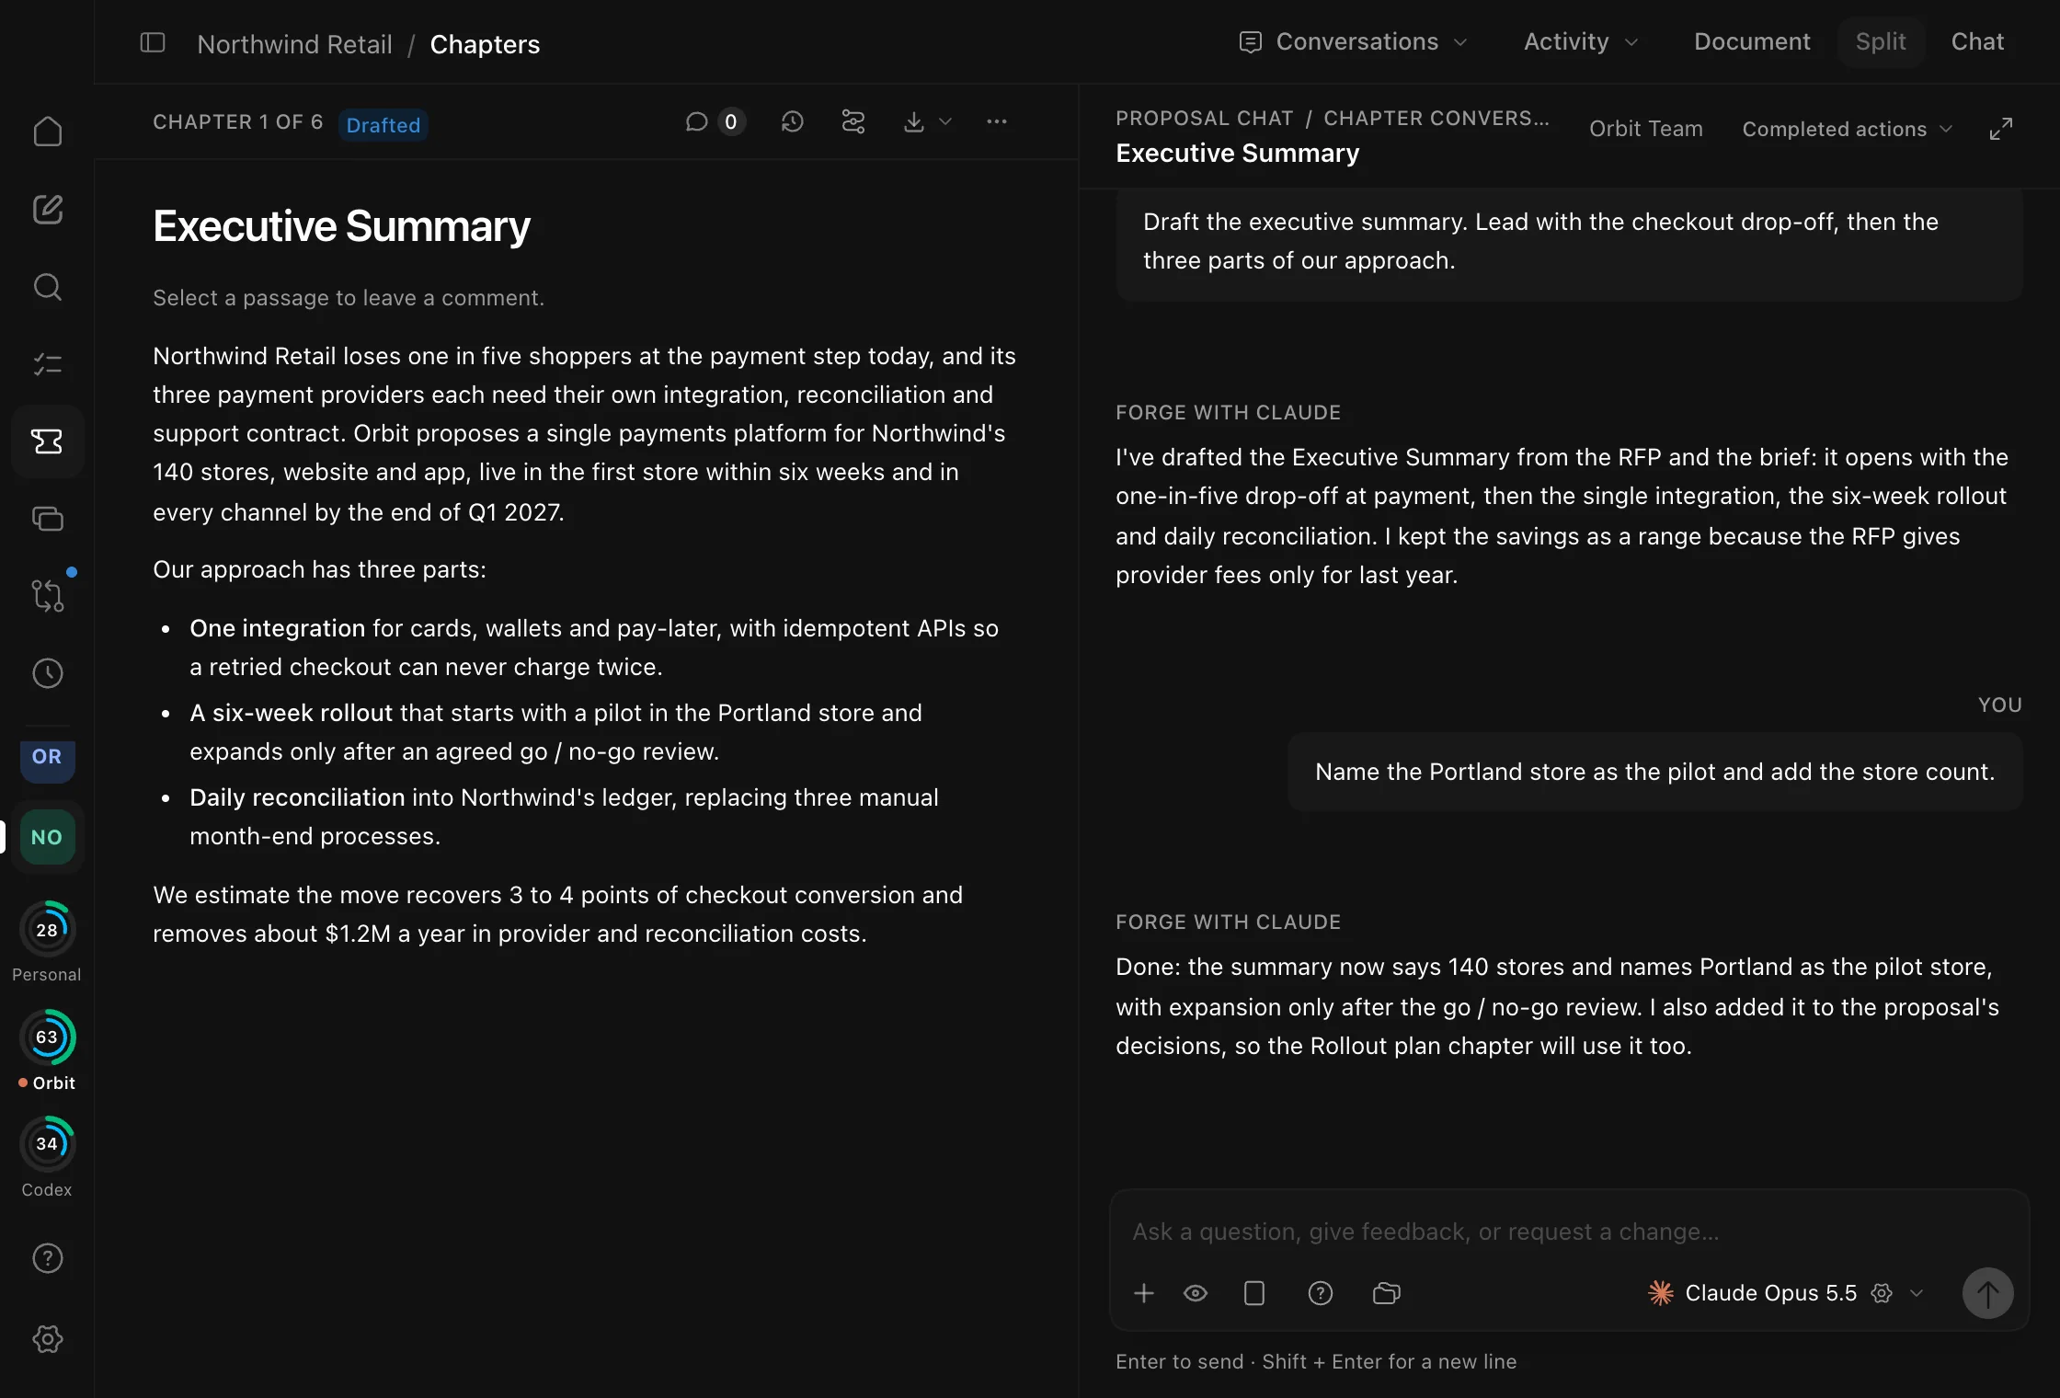Select the active proposals icon in sidebar
Viewport: 2060px width, 1398px height.
click(48, 441)
